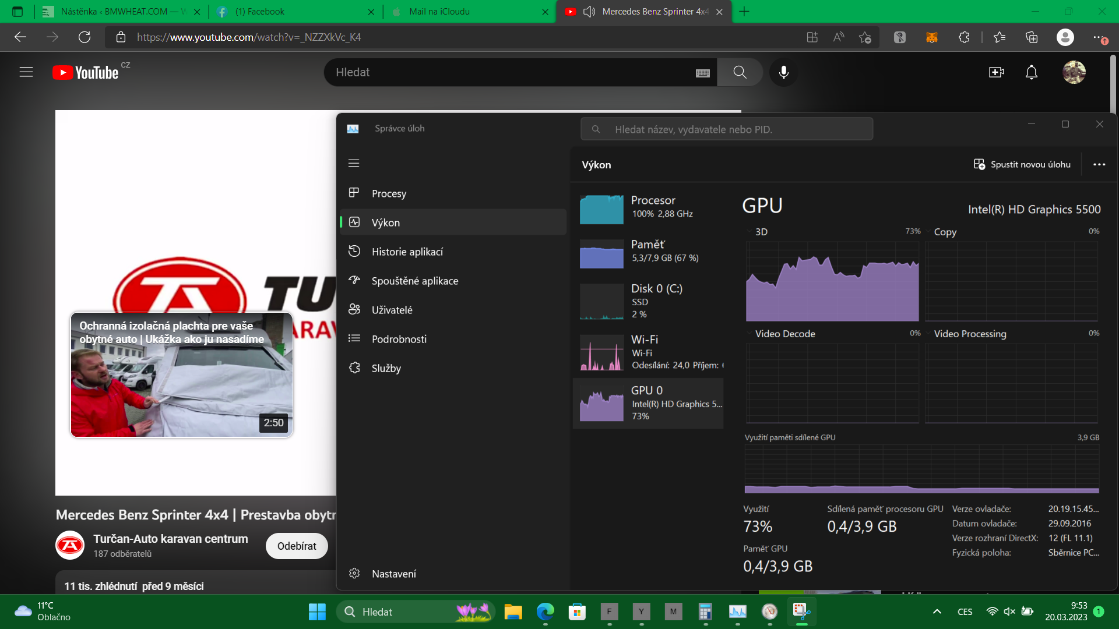Click Spustit novou úlohu button
This screenshot has width=1119, height=629.
pos(1022,165)
